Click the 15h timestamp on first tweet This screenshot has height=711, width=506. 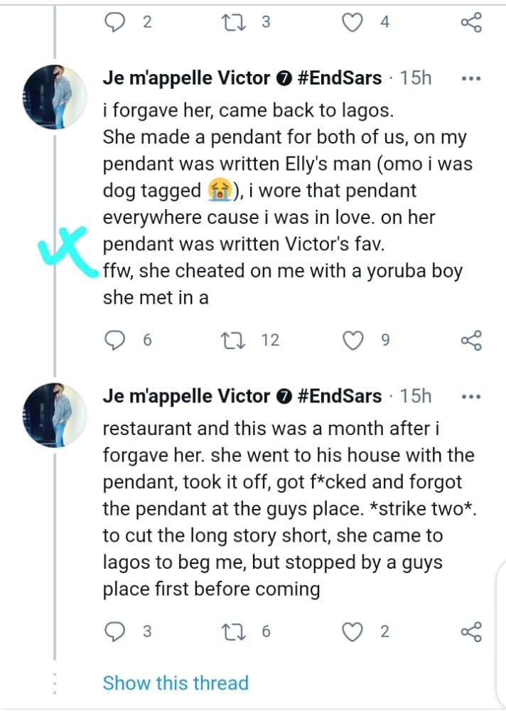[x=416, y=78]
